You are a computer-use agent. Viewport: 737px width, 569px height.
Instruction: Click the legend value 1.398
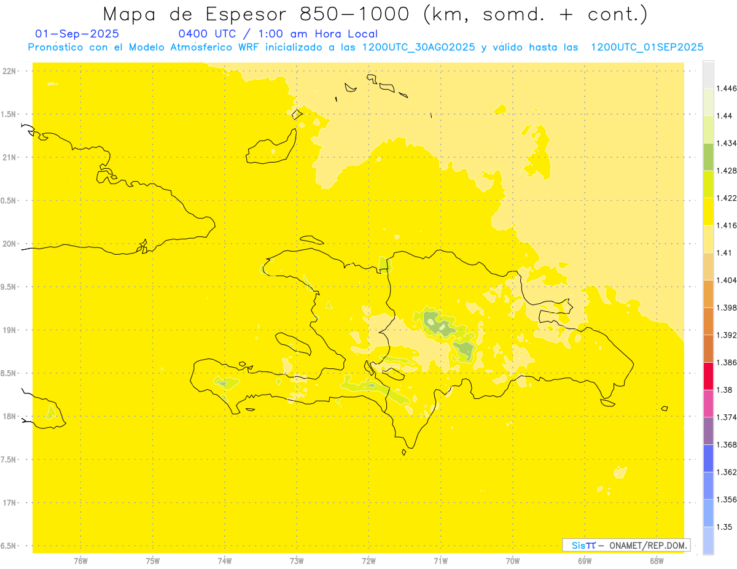[x=728, y=308]
